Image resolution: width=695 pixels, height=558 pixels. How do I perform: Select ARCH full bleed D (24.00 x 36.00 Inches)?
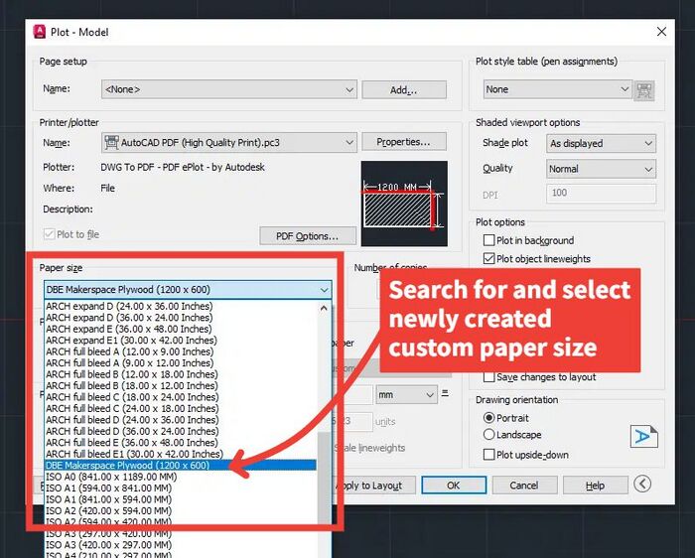click(x=181, y=420)
